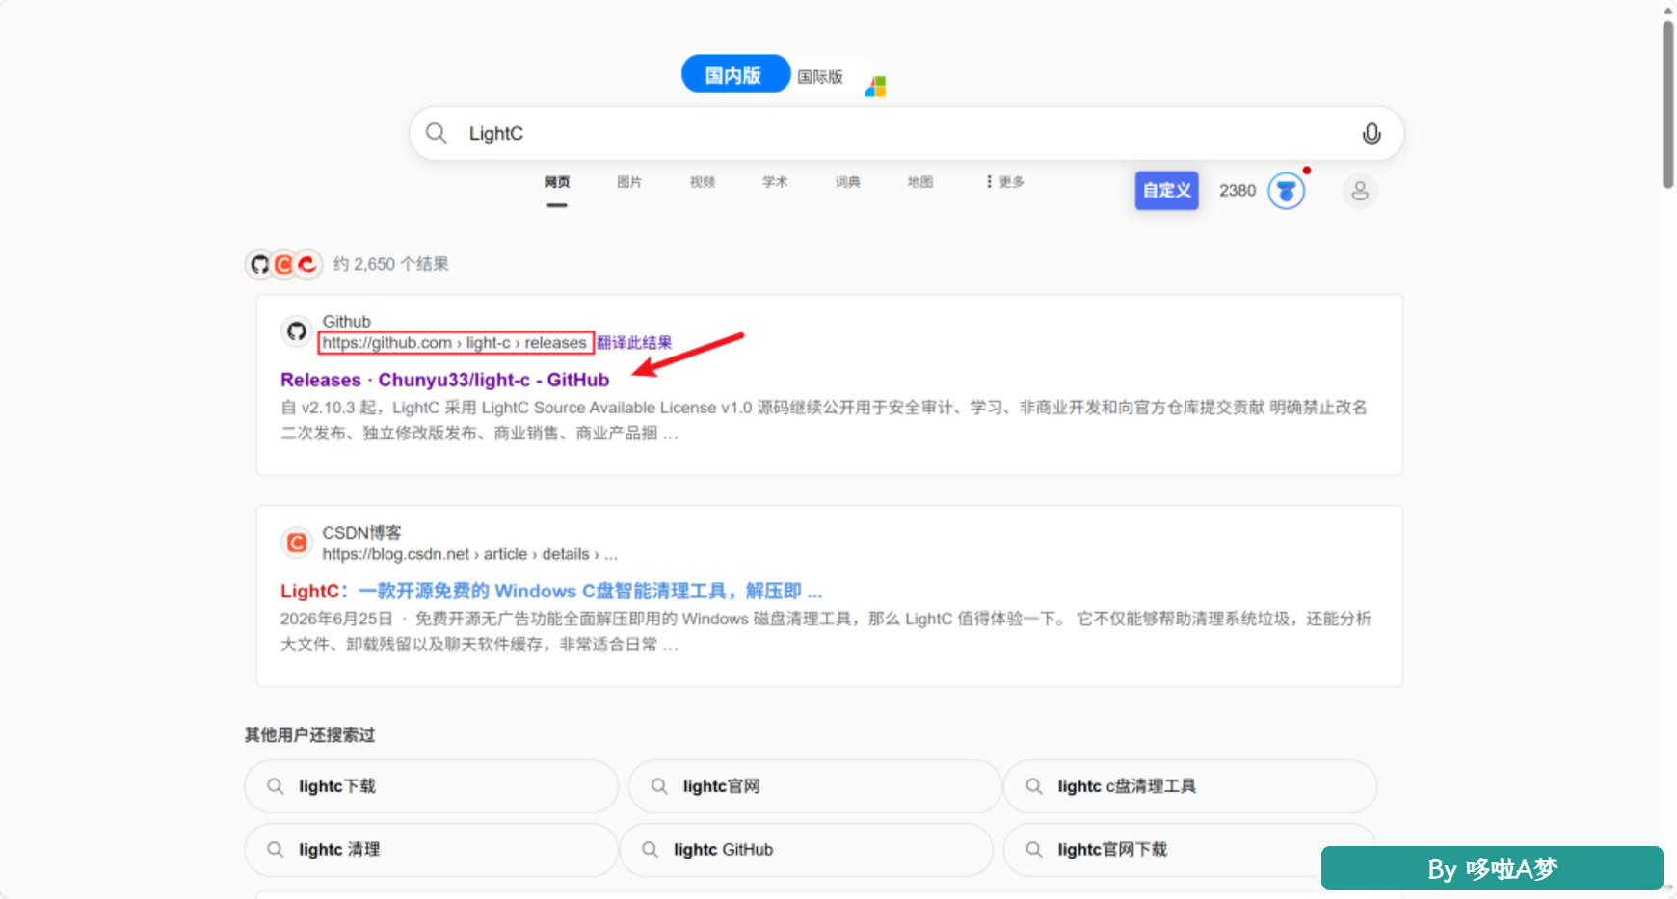Click the CSDN博客 site name label

(361, 532)
